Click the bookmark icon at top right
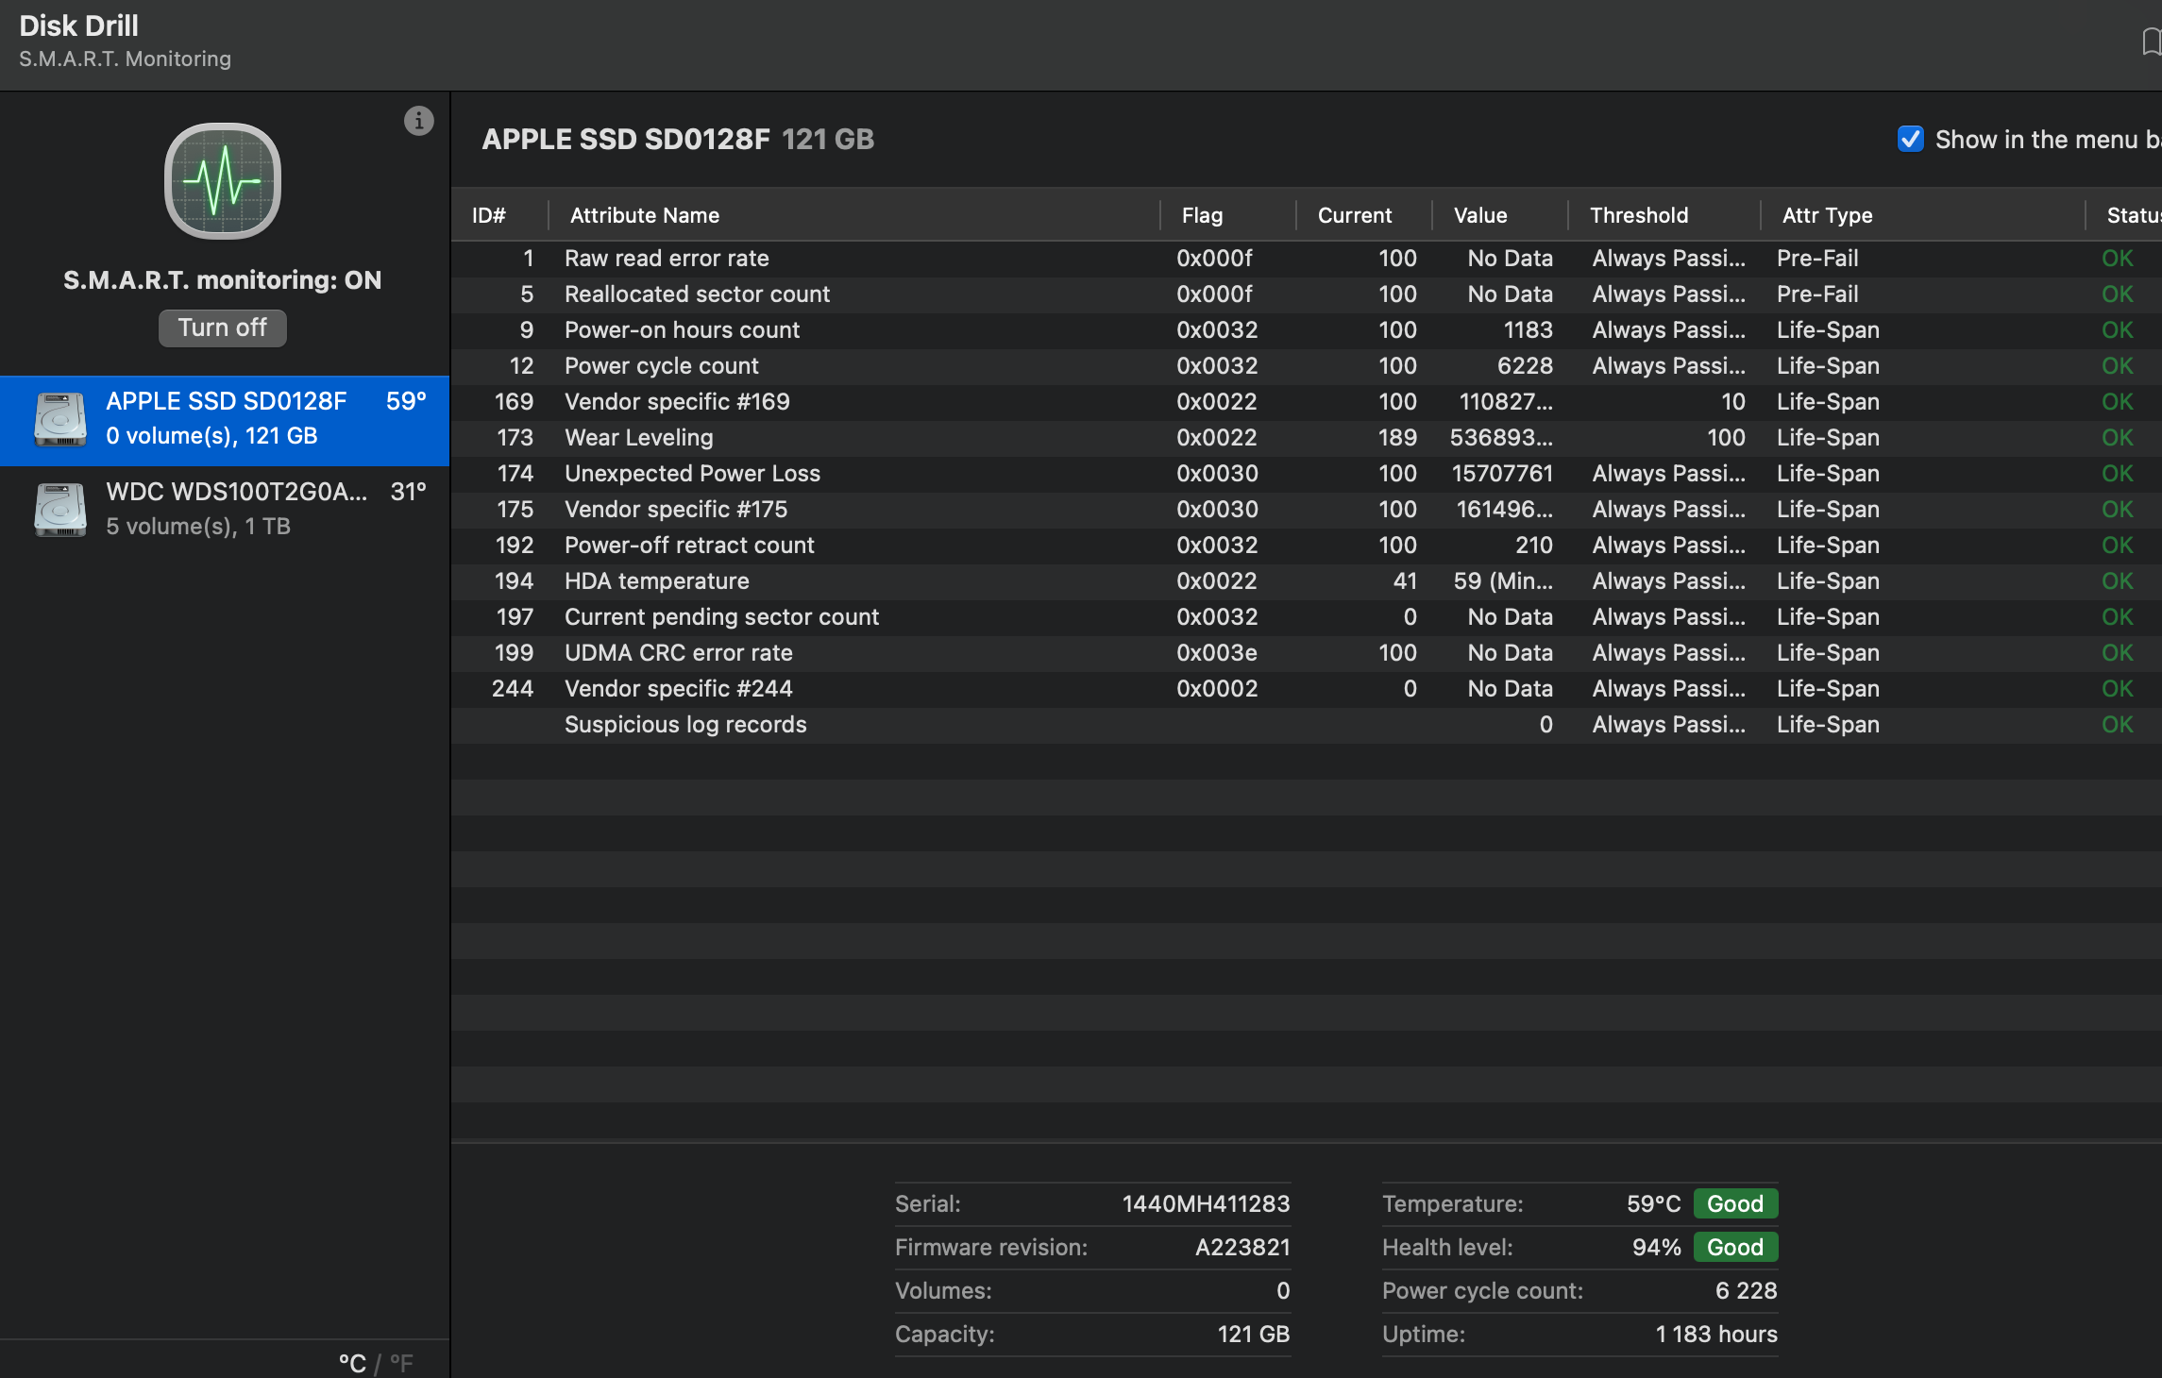The height and width of the screenshot is (1378, 2162). pos(2151,42)
